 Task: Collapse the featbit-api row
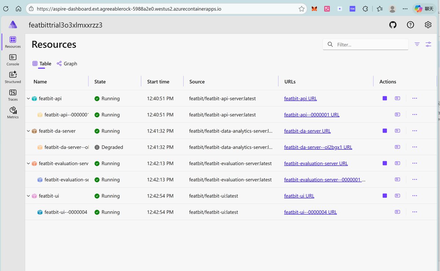[28, 99]
